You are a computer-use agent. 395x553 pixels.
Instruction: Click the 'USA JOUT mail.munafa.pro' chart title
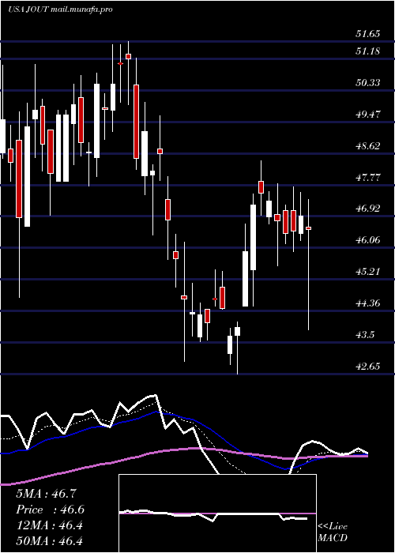click(60, 9)
